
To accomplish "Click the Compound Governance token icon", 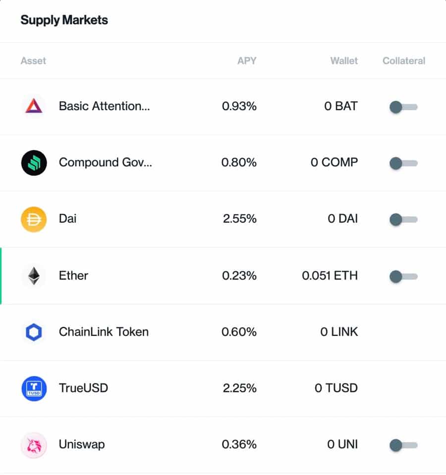I will (x=34, y=163).
